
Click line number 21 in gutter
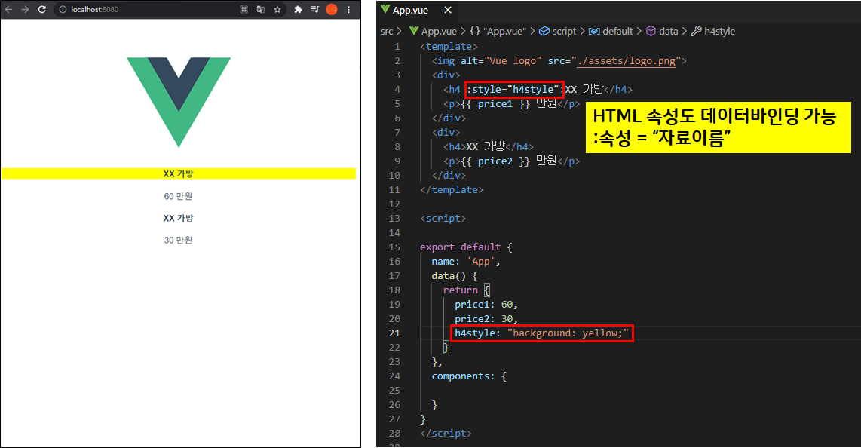[x=394, y=333]
